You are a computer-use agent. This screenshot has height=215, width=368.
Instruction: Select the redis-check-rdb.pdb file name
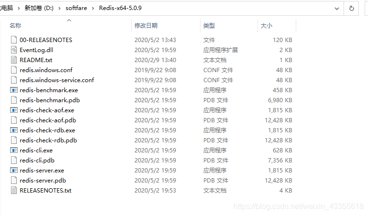[48, 140]
